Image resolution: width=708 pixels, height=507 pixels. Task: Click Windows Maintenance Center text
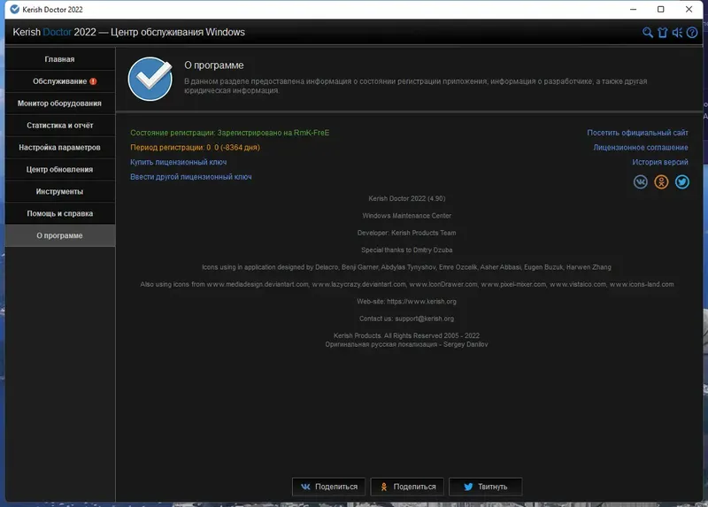[407, 216]
